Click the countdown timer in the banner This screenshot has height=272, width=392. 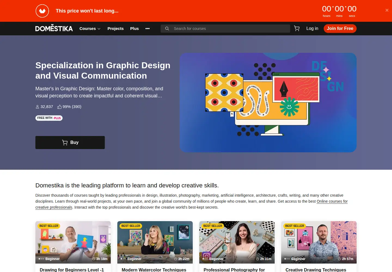(x=339, y=11)
